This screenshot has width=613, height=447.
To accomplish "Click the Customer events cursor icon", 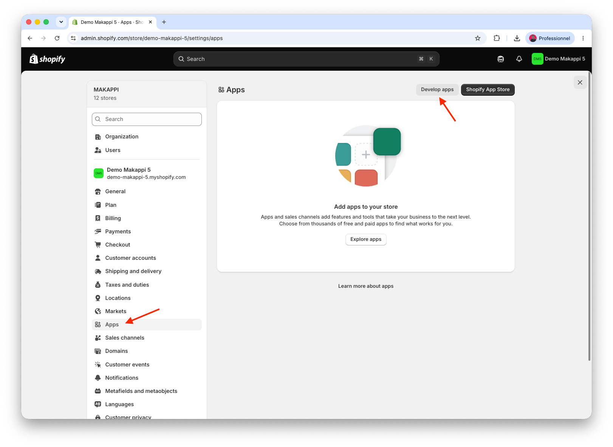I will tap(98, 365).
